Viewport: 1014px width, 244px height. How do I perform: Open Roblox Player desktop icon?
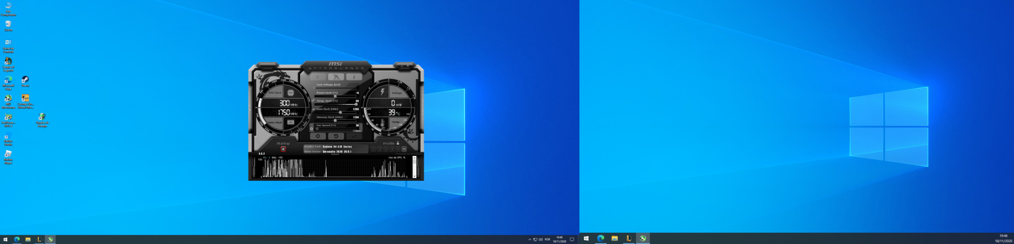8,157
